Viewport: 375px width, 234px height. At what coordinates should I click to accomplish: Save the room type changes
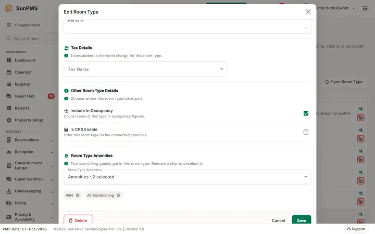[302, 219]
